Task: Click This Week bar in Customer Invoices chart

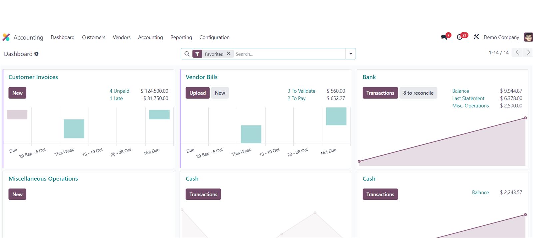Action: coord(74,129)
